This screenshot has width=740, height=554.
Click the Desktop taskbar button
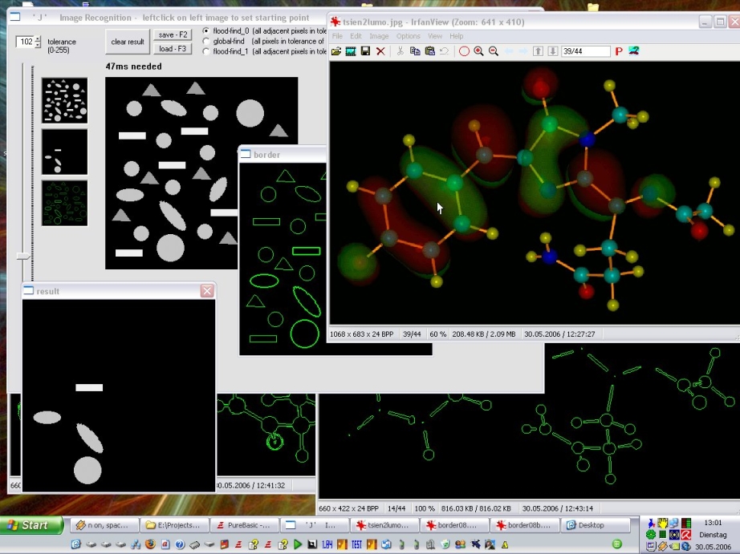pos(595,525)
